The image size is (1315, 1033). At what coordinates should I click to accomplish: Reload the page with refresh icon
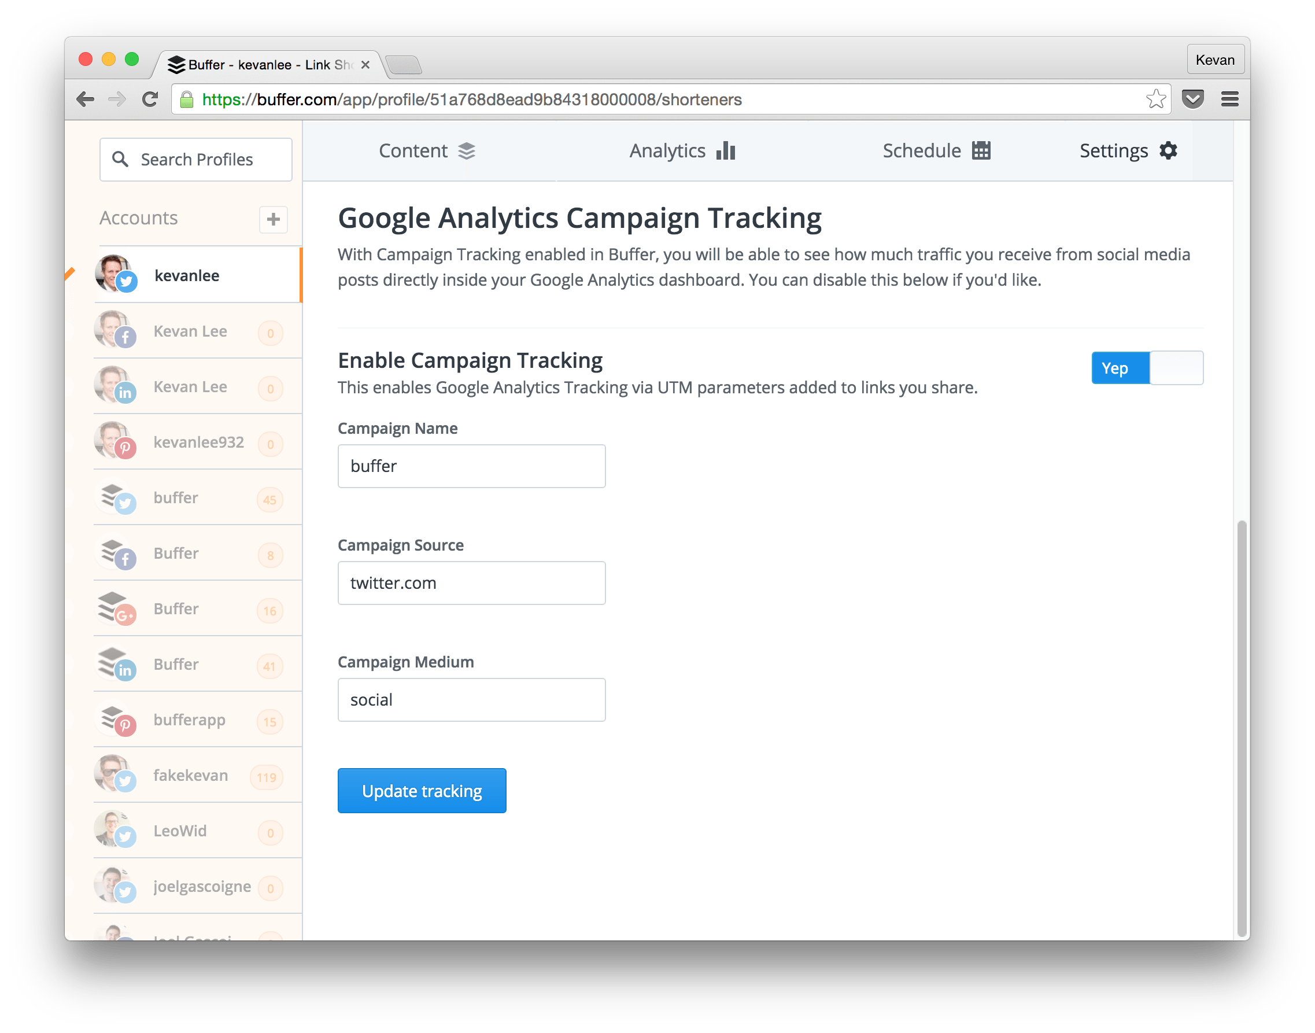point(150,99)
